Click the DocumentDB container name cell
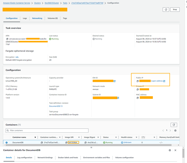 tap(18, 143)
